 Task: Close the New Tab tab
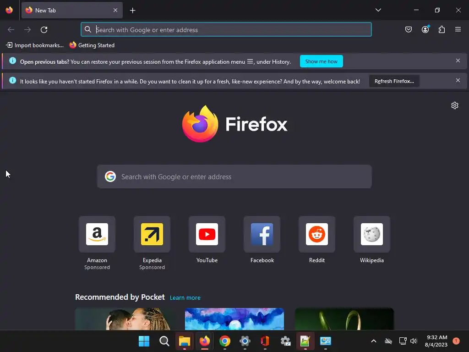[x=115, y=10]
